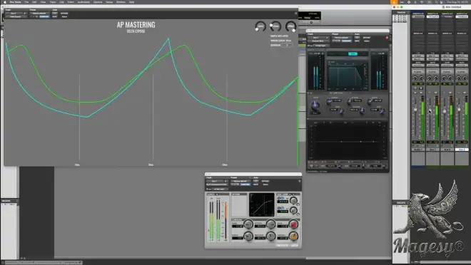This screenshot has height=265, width=471.
Task: Toggle Bypass in the compressor plugin header
Action: [x=265, y=181]
